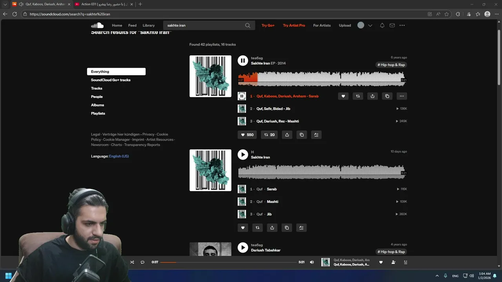Filter results by Everything
The width and height of the screenshot is (502, 282).
click(116, 72)
